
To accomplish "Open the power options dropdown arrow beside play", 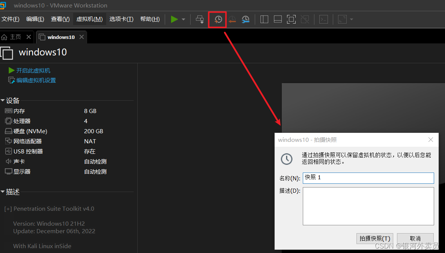I will pos(183,19).
